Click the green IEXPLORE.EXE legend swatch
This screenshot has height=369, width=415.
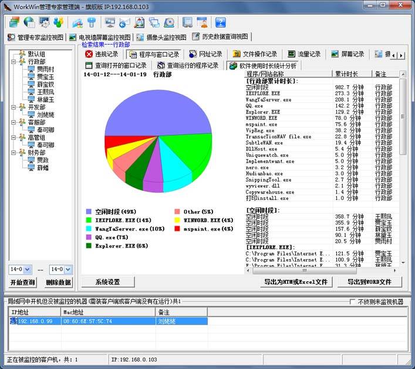89,220
